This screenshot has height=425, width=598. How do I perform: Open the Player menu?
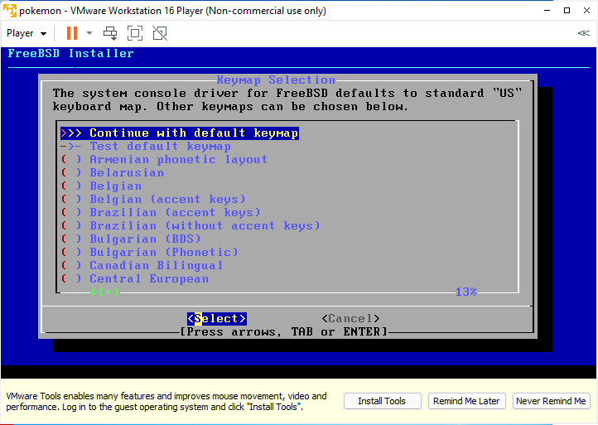coord(27,33)
